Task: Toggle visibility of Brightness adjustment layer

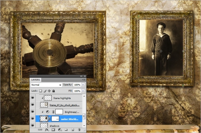Action: pyautogui.click(x=32, y=112)
